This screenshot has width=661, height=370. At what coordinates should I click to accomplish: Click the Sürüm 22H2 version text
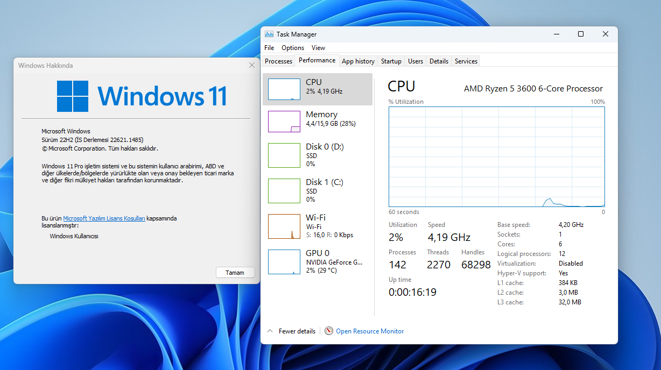[x=93, y=140]
